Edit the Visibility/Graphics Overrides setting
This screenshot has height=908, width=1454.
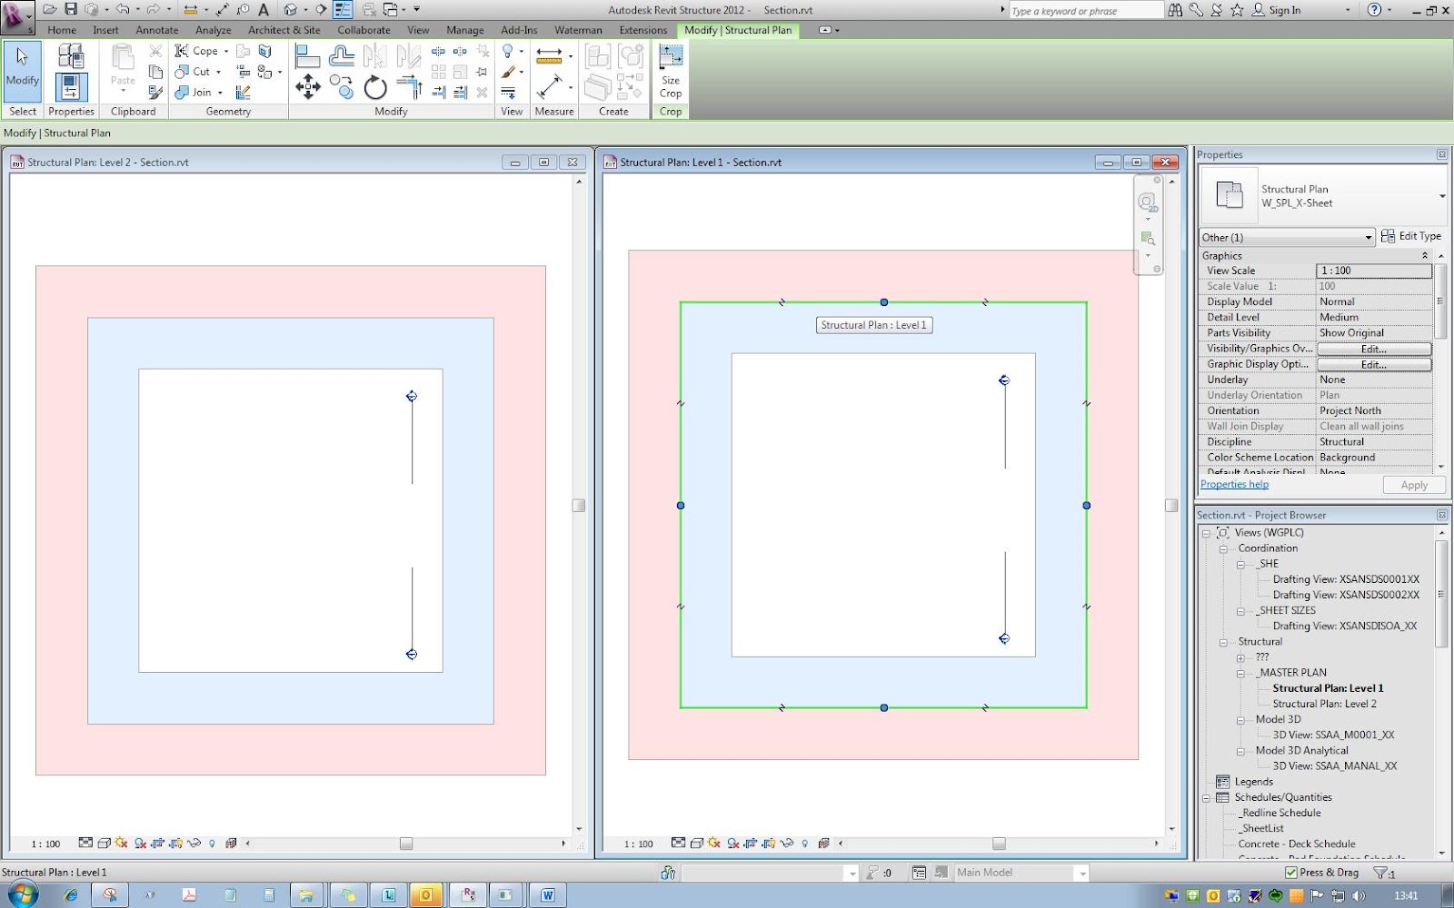[1372, 348]
